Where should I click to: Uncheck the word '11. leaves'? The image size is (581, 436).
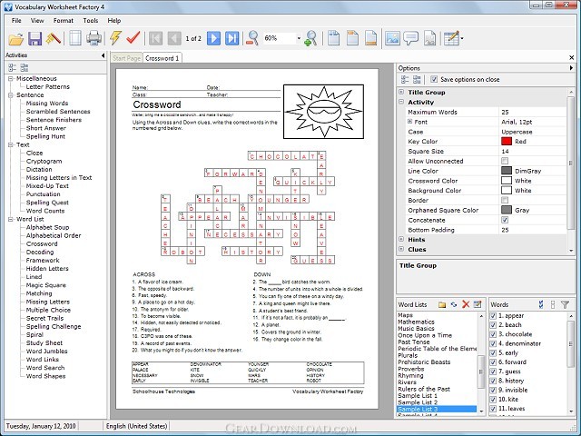pos(493,409)
